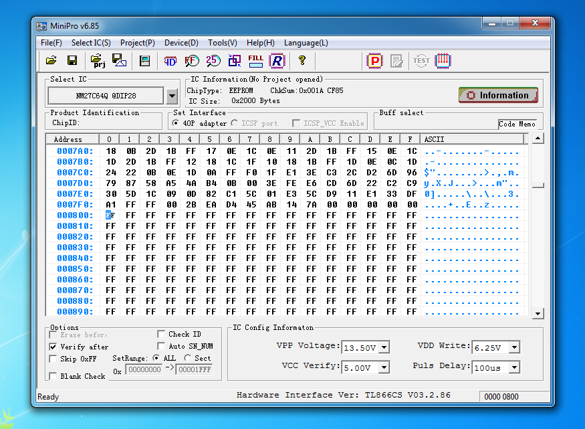Click the Information button
Screen dimensions: 585x429
[x=498, y=95]
